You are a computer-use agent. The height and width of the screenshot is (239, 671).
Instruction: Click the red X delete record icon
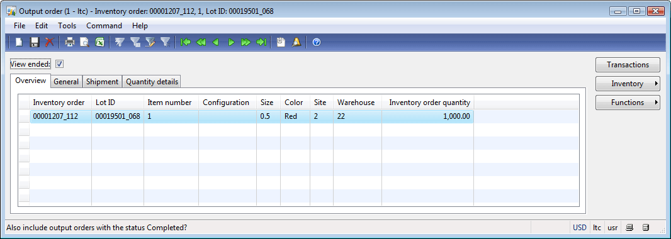50,42
